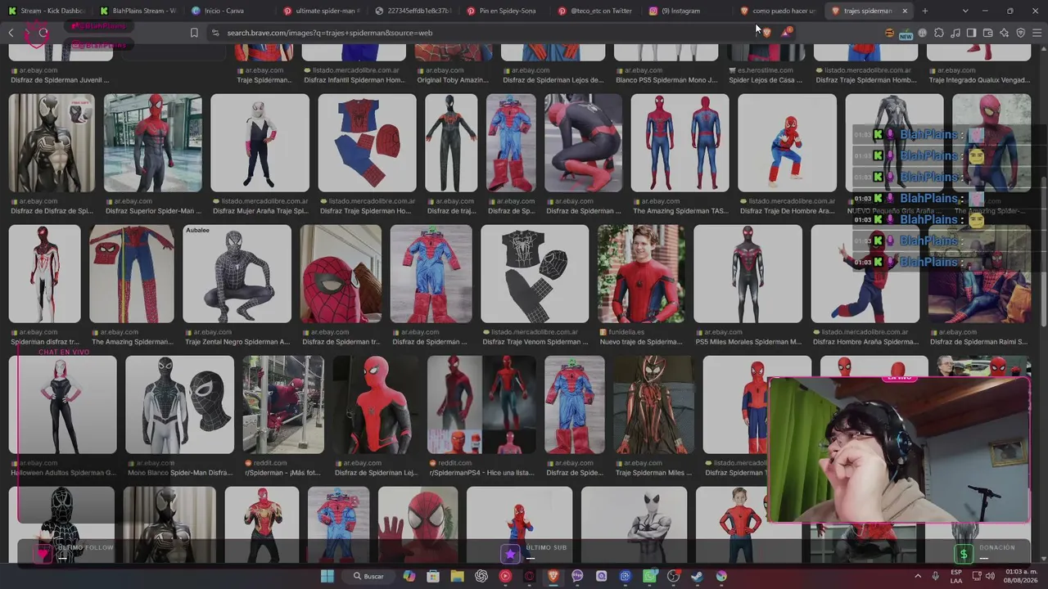The height and width of the screenshot is (589, 1048).
Task: Click 'Mono Blanco Spider-Man Disfra...' caption
Action: [x=179, y=473]
